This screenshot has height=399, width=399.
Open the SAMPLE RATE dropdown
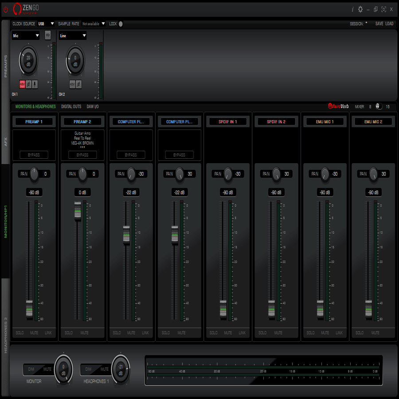pos(94,23)
